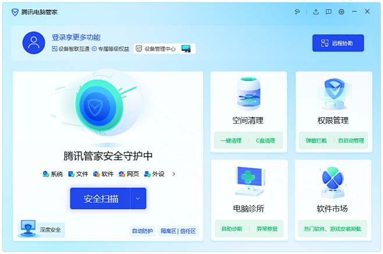Open 热门软件、游戏安装卸载 link

pos(332,229)
